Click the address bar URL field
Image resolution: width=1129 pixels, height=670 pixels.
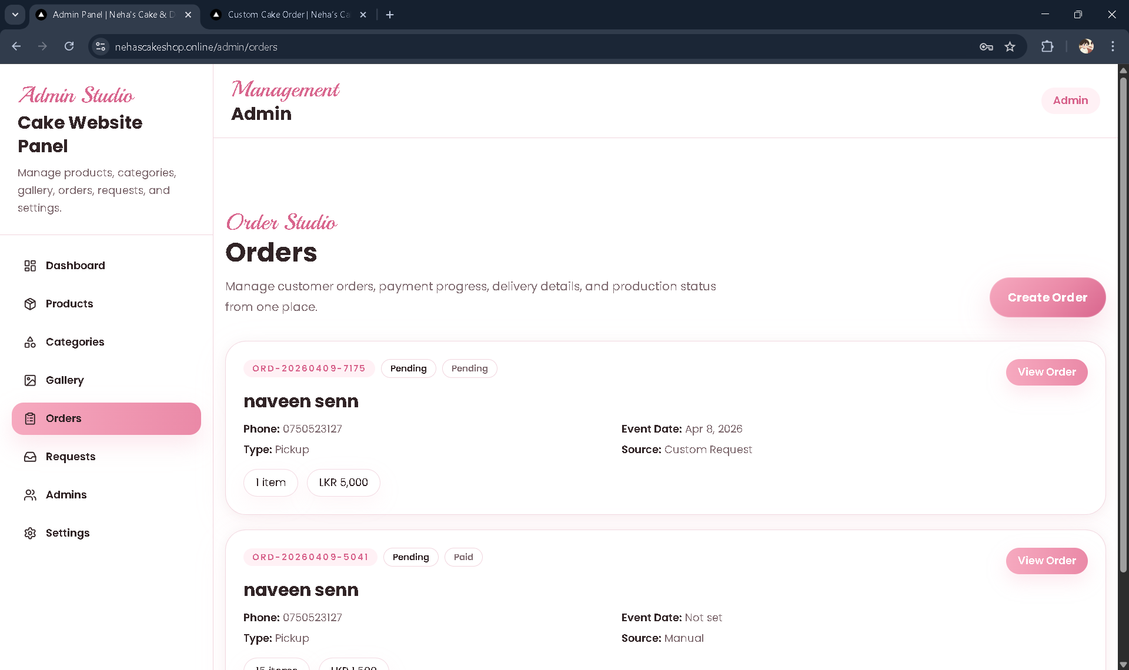pyautogui.click(x=353, y=46)
